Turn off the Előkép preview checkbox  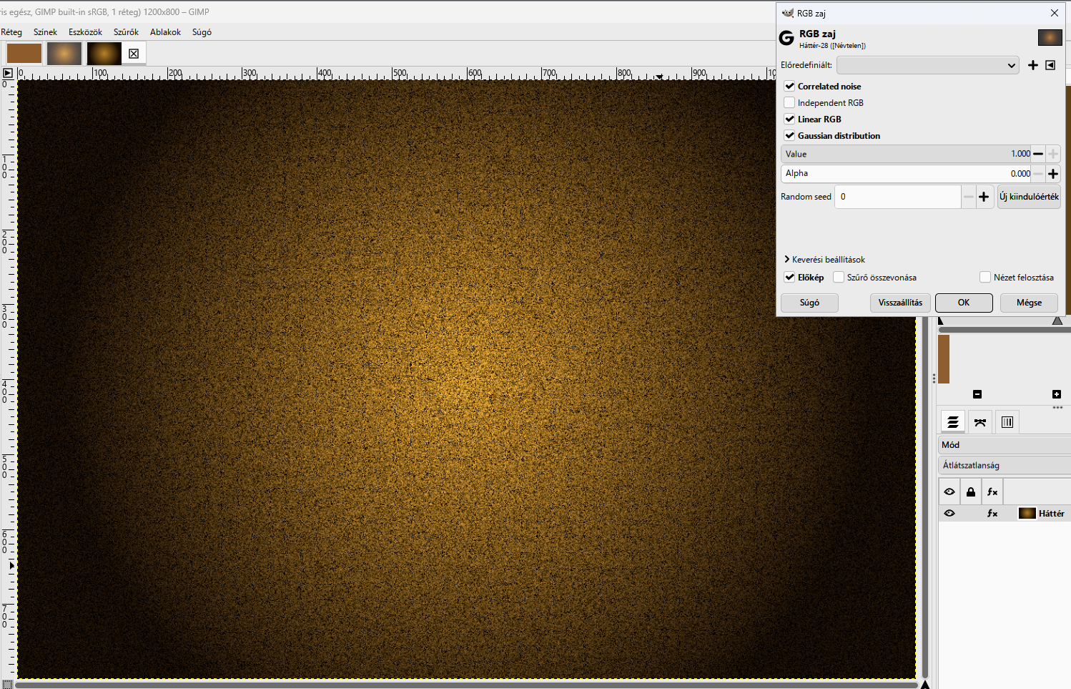point(790,278)
